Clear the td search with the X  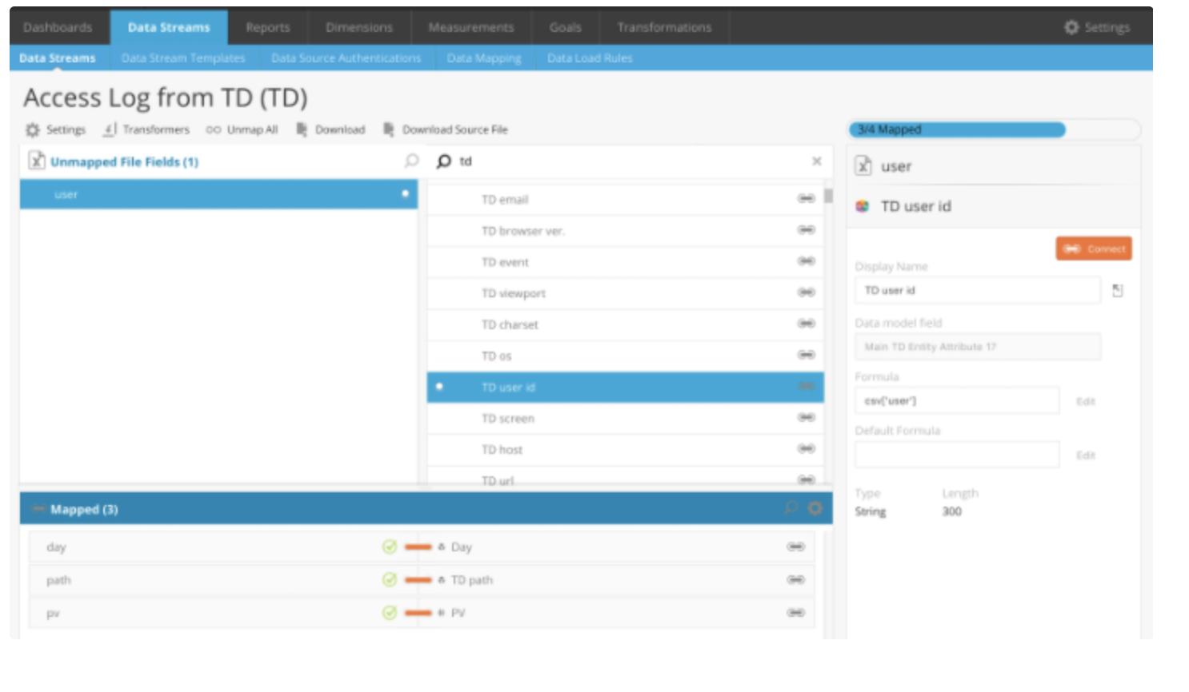point(816,161)
